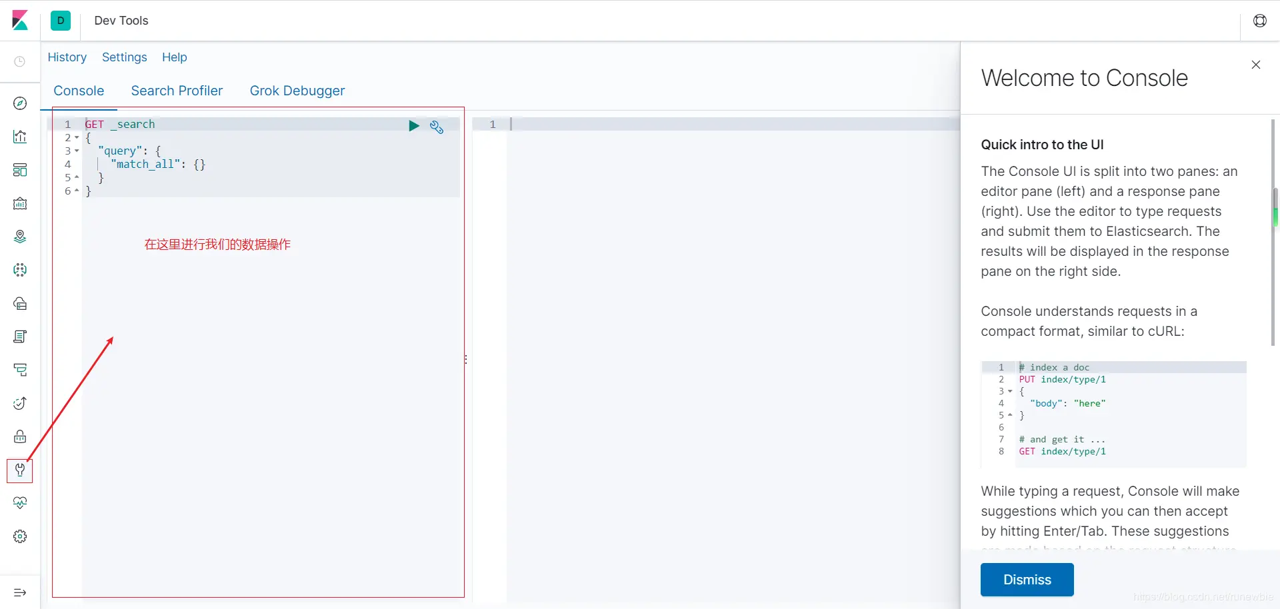
Task: Switch to the Console tab
Action: pos(79,91)
